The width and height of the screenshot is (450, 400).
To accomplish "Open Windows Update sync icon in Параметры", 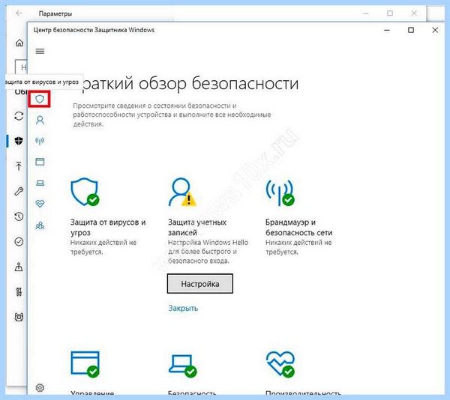I will pyautogui.click(x=19, y=116).
